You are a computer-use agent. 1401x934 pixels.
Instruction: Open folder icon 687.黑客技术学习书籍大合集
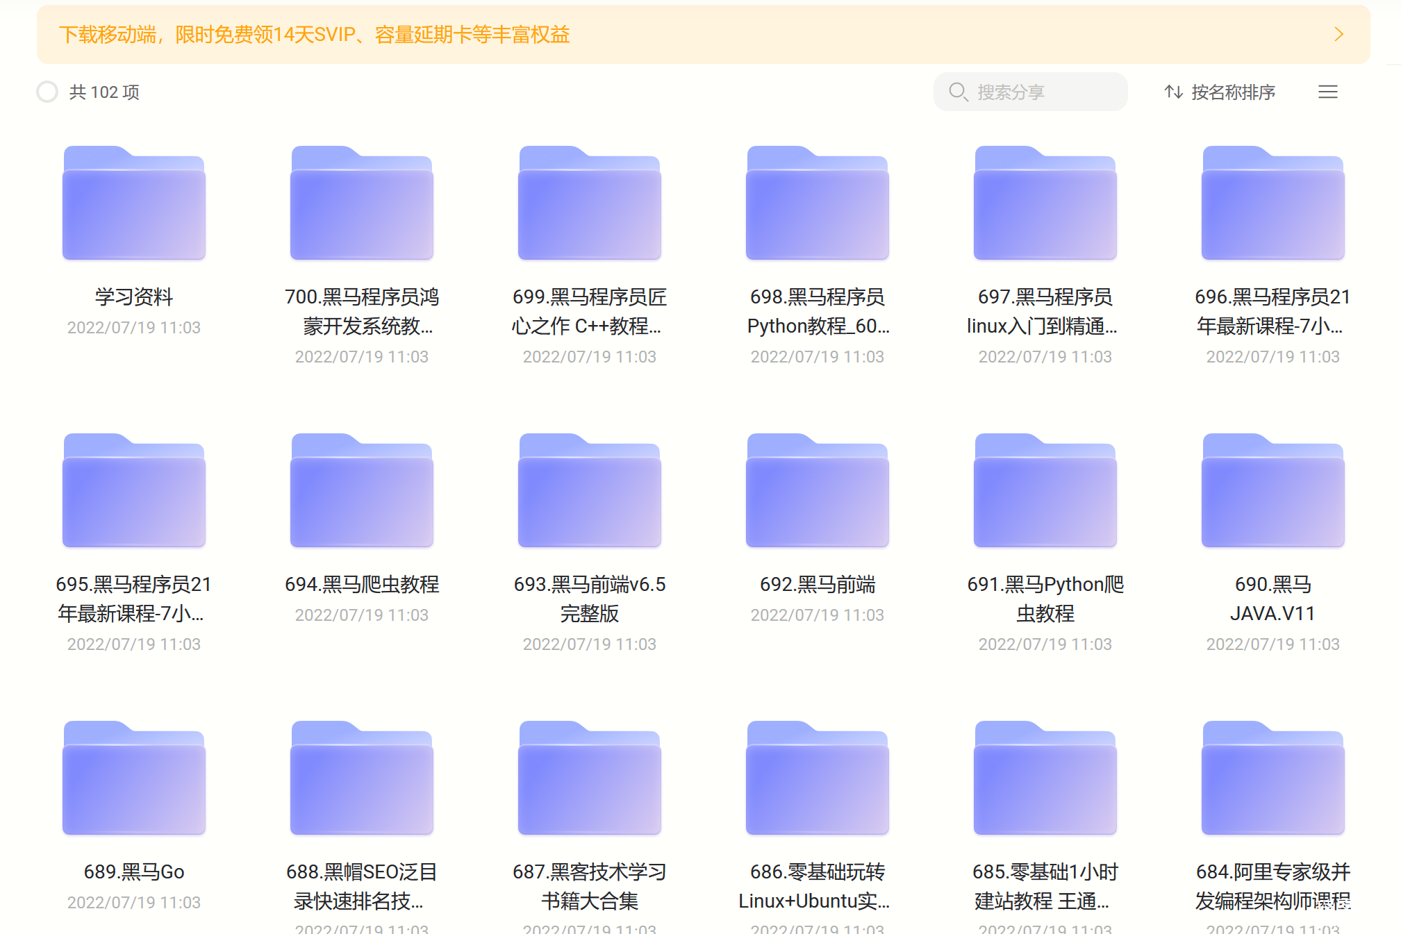click(x=590, y=778)
